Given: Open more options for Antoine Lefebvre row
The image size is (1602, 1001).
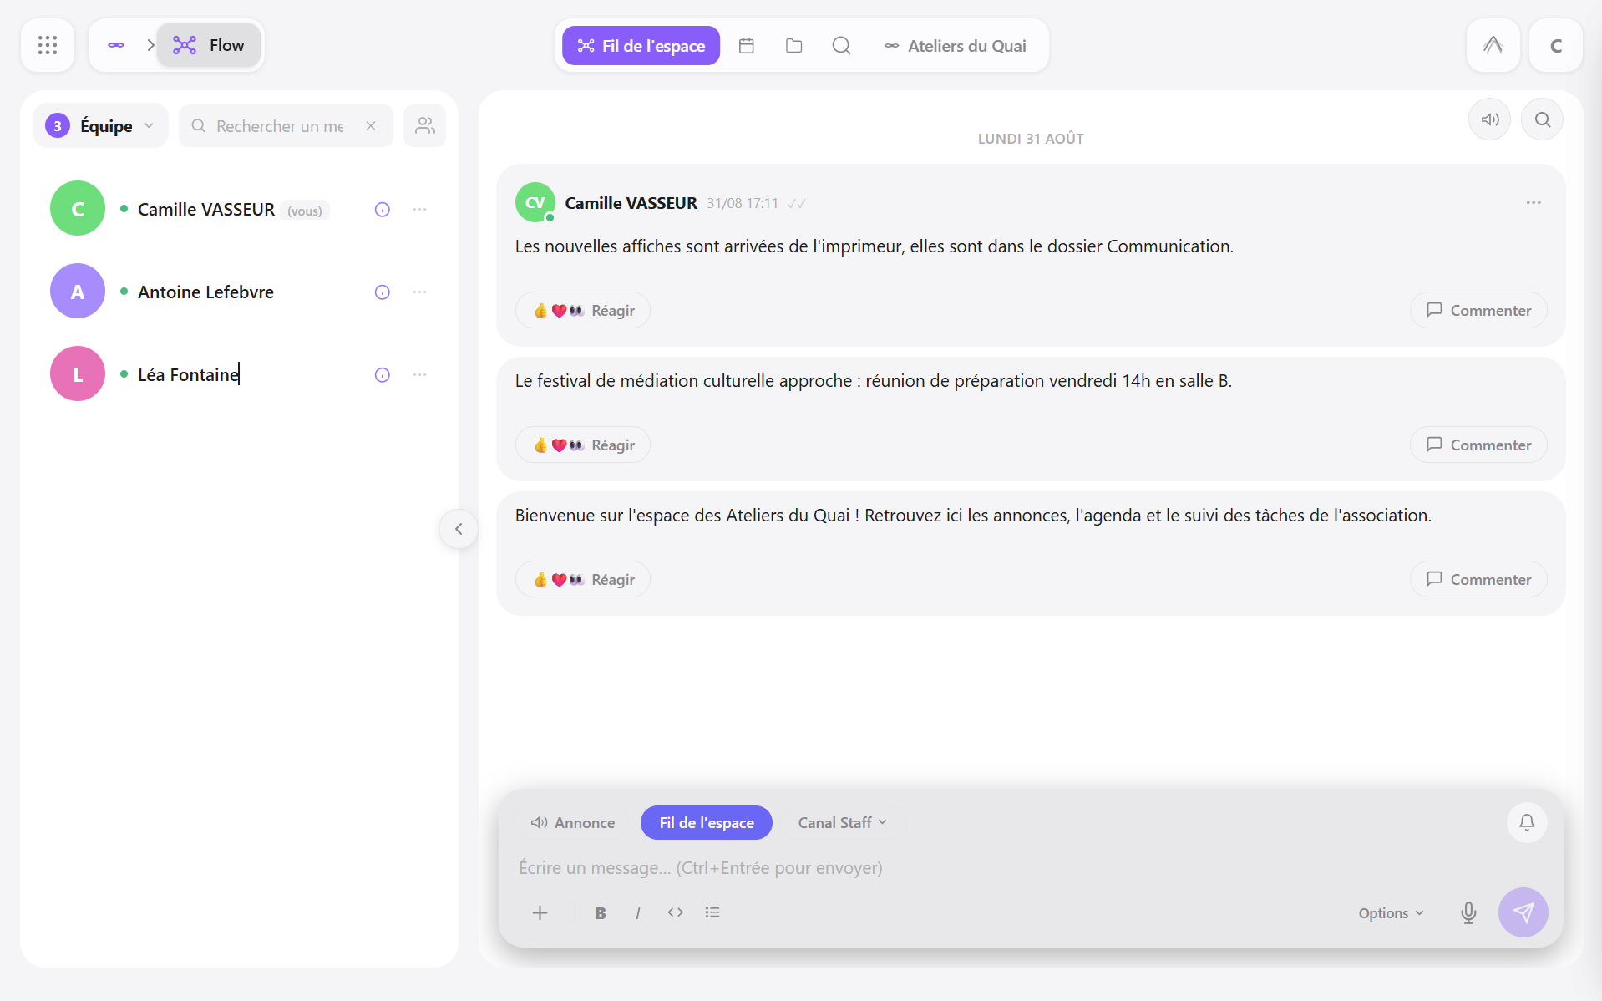Looking at the screenshot, I should coord(419,292).
